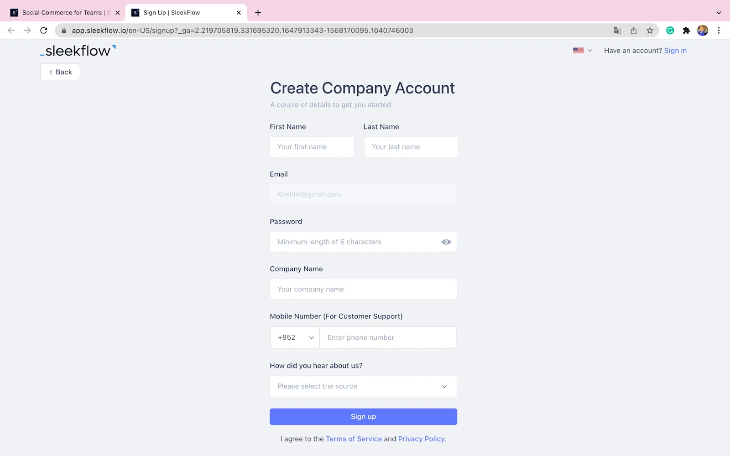Click the Google Translate icon in address bar
Screen dimensions: 730x456
point(617,31)
